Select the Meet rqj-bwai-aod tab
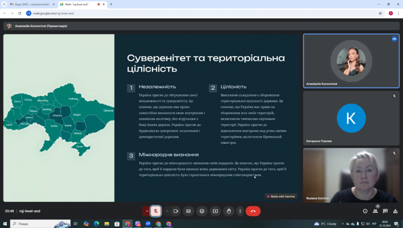The image size is (403, 228). click(80, 5)
